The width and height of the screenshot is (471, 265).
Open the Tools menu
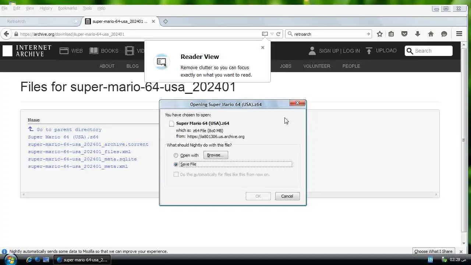point(87,8)
